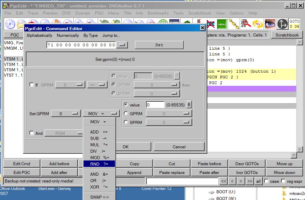
Task: Select SPRM radio button in If section
Action: pyautogui.click(x=114, y=93)
